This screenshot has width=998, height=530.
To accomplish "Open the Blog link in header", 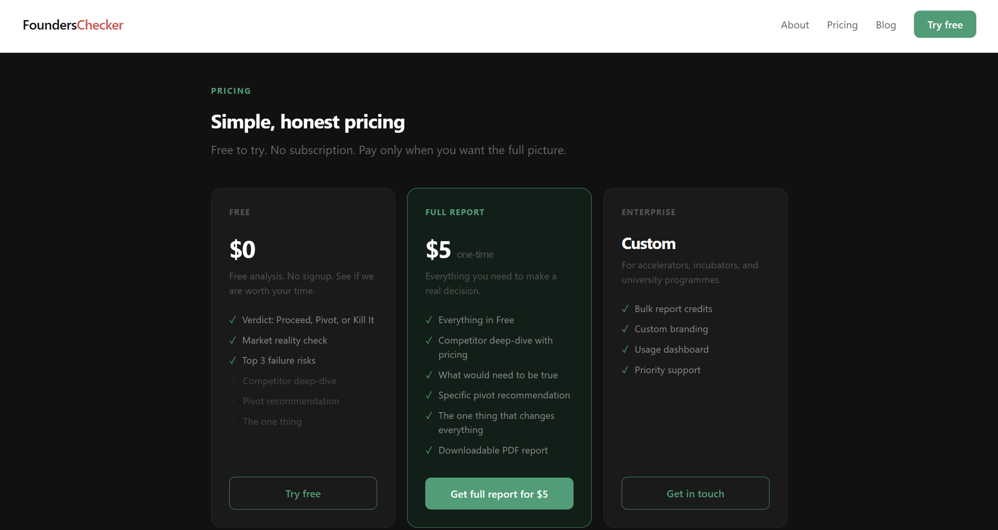I will 886,25.
